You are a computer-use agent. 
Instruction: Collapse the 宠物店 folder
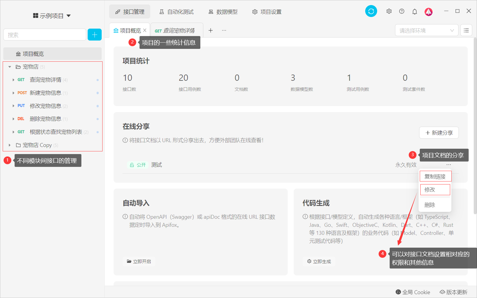pyautogui.click(x=10, y=67)
